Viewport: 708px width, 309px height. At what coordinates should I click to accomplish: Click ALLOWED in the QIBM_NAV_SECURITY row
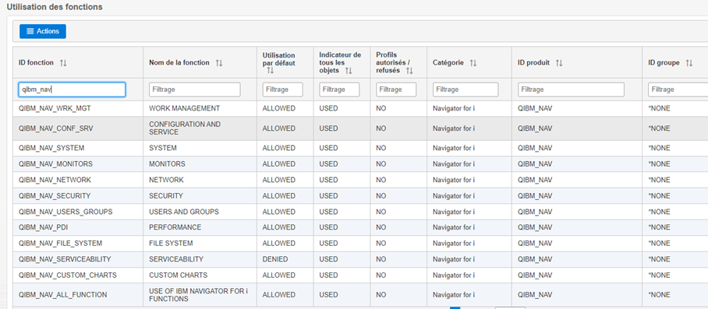pos(279,196)
